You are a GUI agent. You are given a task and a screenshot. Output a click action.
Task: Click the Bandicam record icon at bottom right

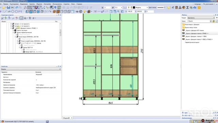pyautogui.click(x=203, y=121)
